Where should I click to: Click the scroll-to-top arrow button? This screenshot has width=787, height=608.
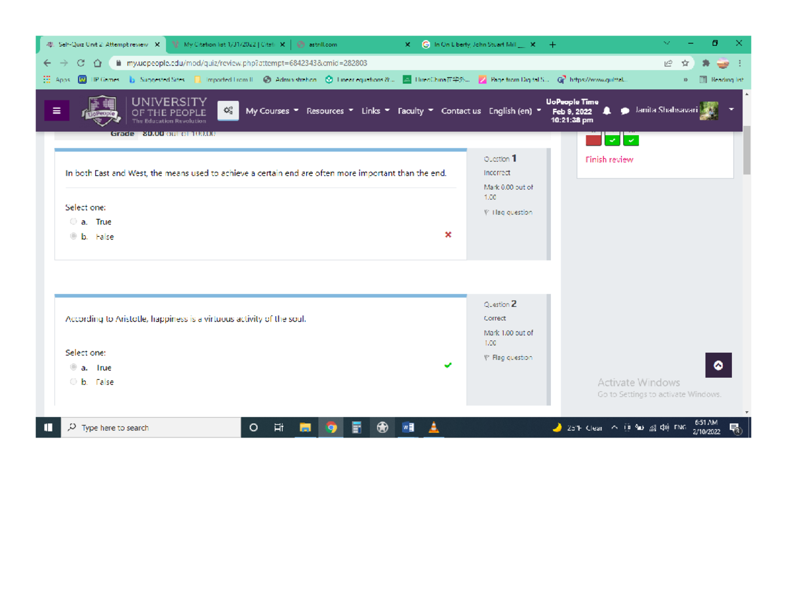pyautogui.click(x=718, y=365)
